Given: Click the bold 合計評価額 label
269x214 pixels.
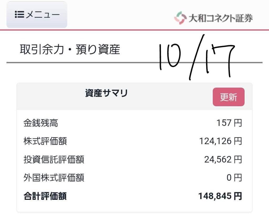Looking at the screenshot, I should 45,196.
